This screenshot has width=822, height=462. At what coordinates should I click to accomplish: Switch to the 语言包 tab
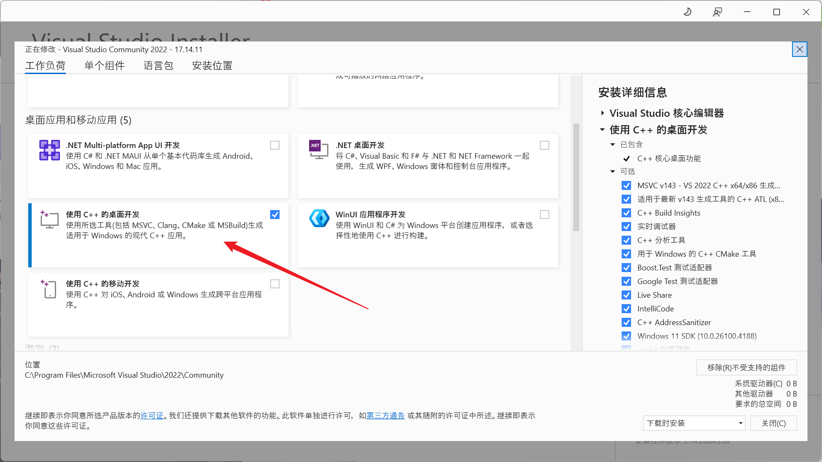click(x=158, y=65)
